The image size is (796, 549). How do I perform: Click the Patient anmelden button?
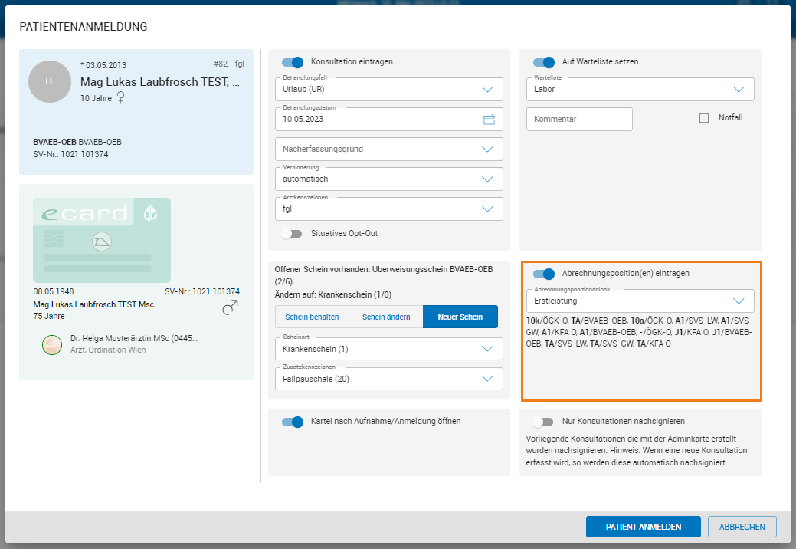[x=643, y=527]
